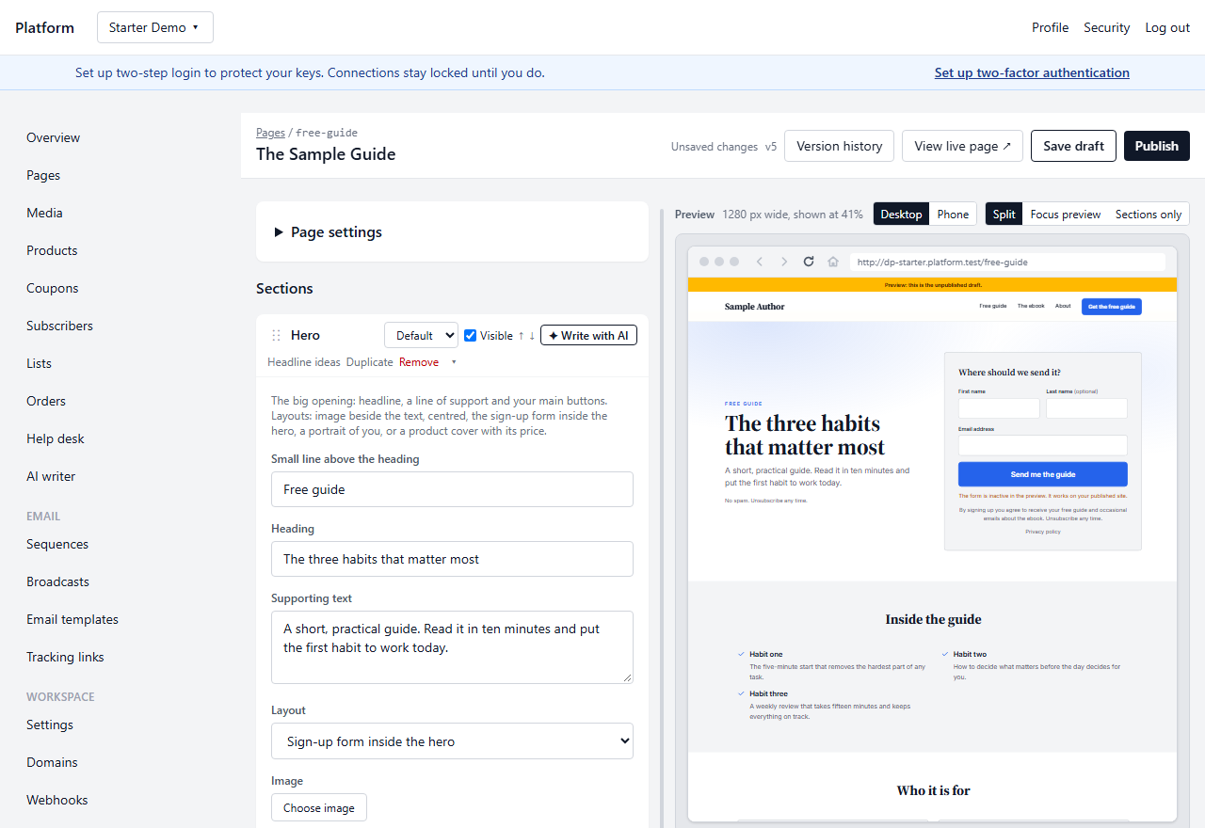This screenshot has height=828, width=1205.
Task: Switch the preview to Desktop
Action: tap(901, 215)
